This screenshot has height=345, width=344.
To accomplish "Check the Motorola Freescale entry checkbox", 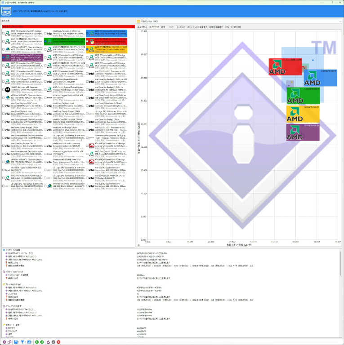I will [x=3, y=89].
